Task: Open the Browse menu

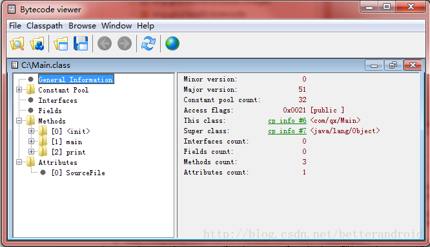Action: point(82,26)
